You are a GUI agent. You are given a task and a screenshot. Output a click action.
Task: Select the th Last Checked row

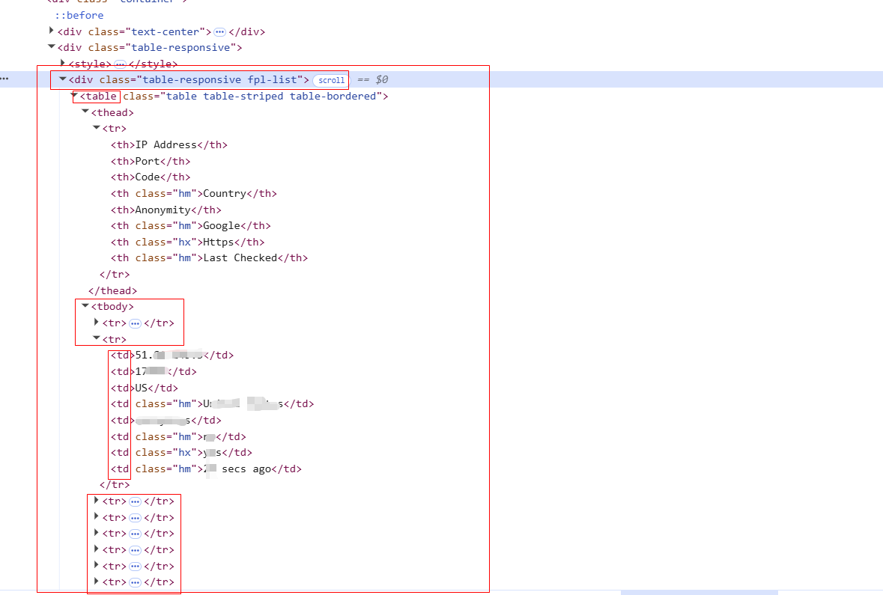[209, 257]
